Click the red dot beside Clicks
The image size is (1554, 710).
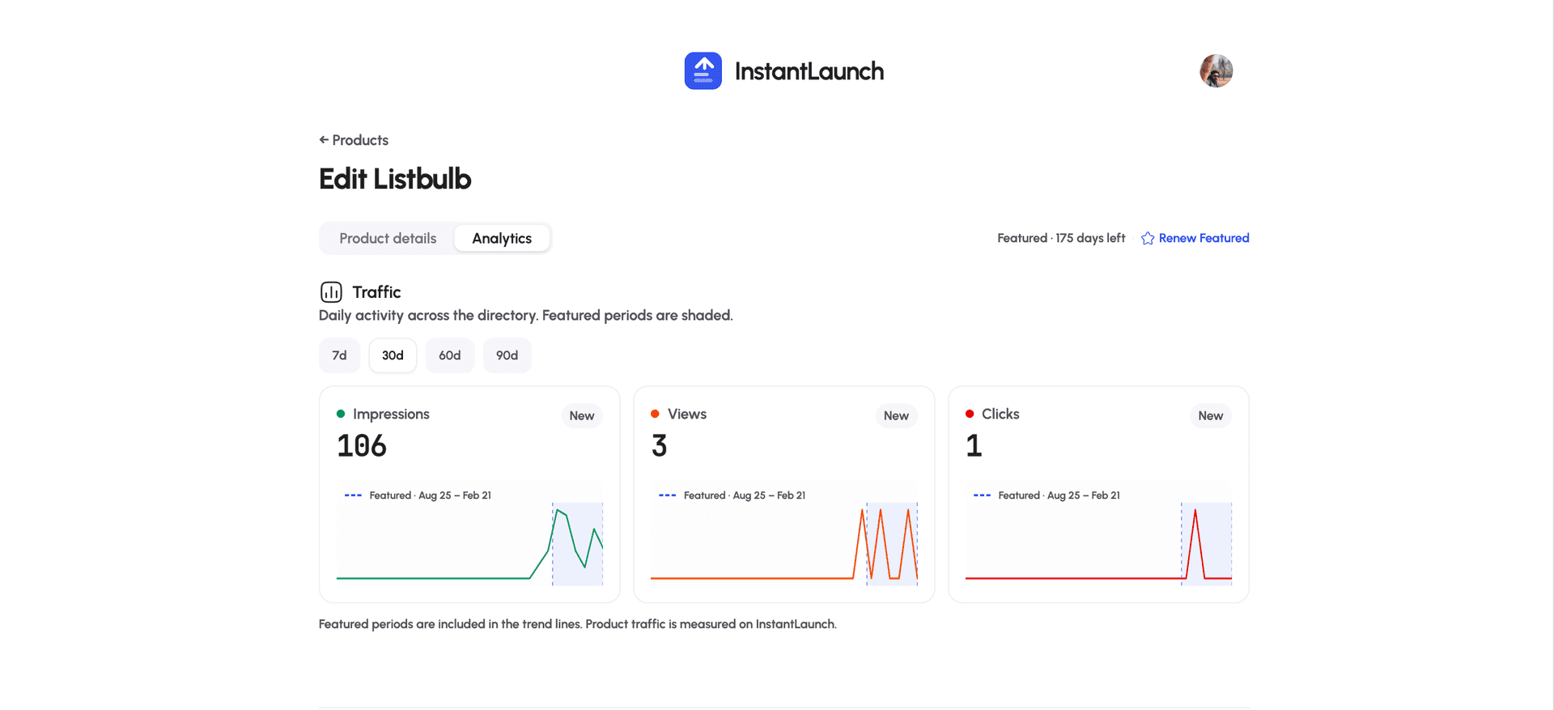970,414
